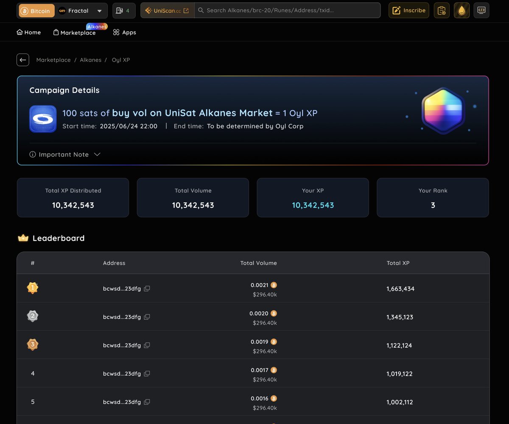Click the Bitcoin icon beside 0.0019
The height and width of the screenshot is (424, 509).
coord(274,342)
